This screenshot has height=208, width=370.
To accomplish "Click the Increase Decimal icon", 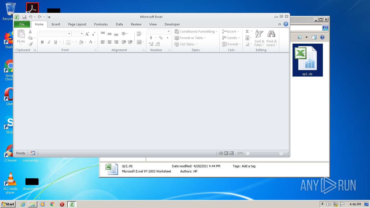I will [x=151, y=44].
